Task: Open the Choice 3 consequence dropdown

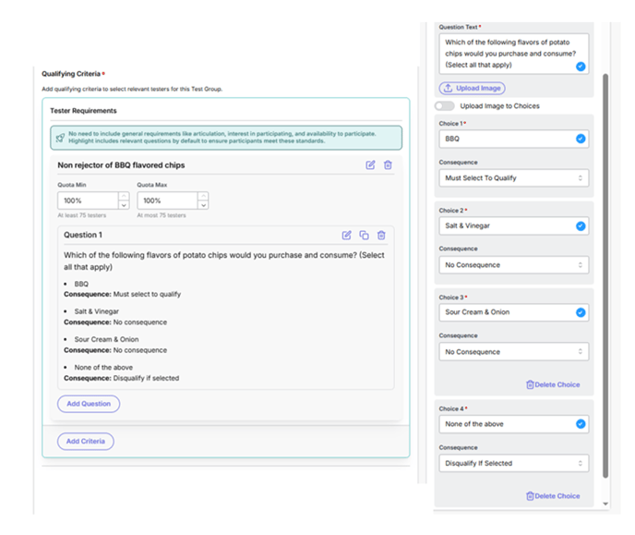Action: coord(514,352)
